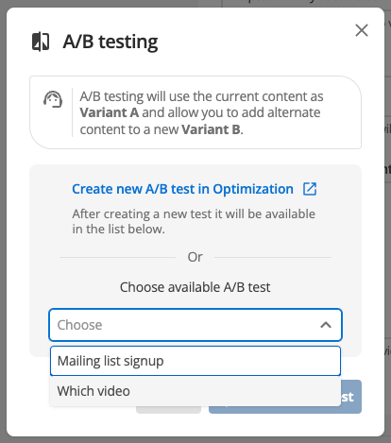Click the 'Choose available A/B test' label
Viewport: 391px width, 443px height.
195,287
